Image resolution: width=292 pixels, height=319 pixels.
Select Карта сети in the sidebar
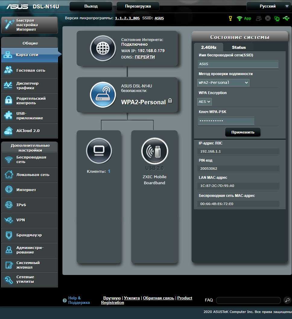point(30,55)
